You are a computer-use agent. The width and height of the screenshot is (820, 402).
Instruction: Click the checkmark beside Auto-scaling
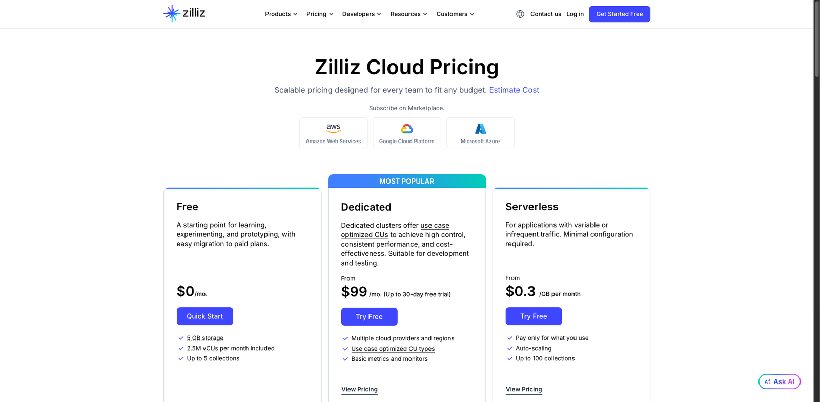coord(509,348)
